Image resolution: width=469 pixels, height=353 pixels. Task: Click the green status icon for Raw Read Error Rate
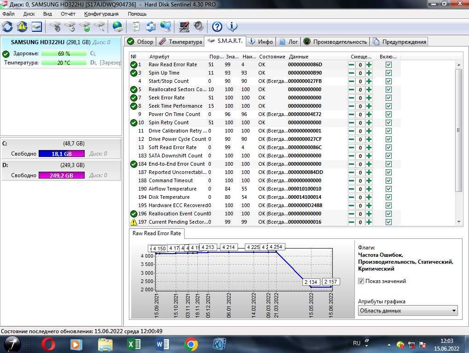133,64
